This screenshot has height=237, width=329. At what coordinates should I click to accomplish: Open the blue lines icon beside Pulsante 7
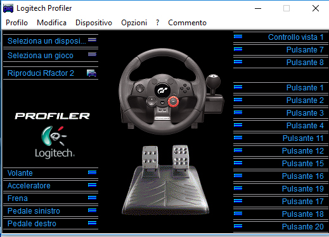pyautogui.click(x=238, y=49)
